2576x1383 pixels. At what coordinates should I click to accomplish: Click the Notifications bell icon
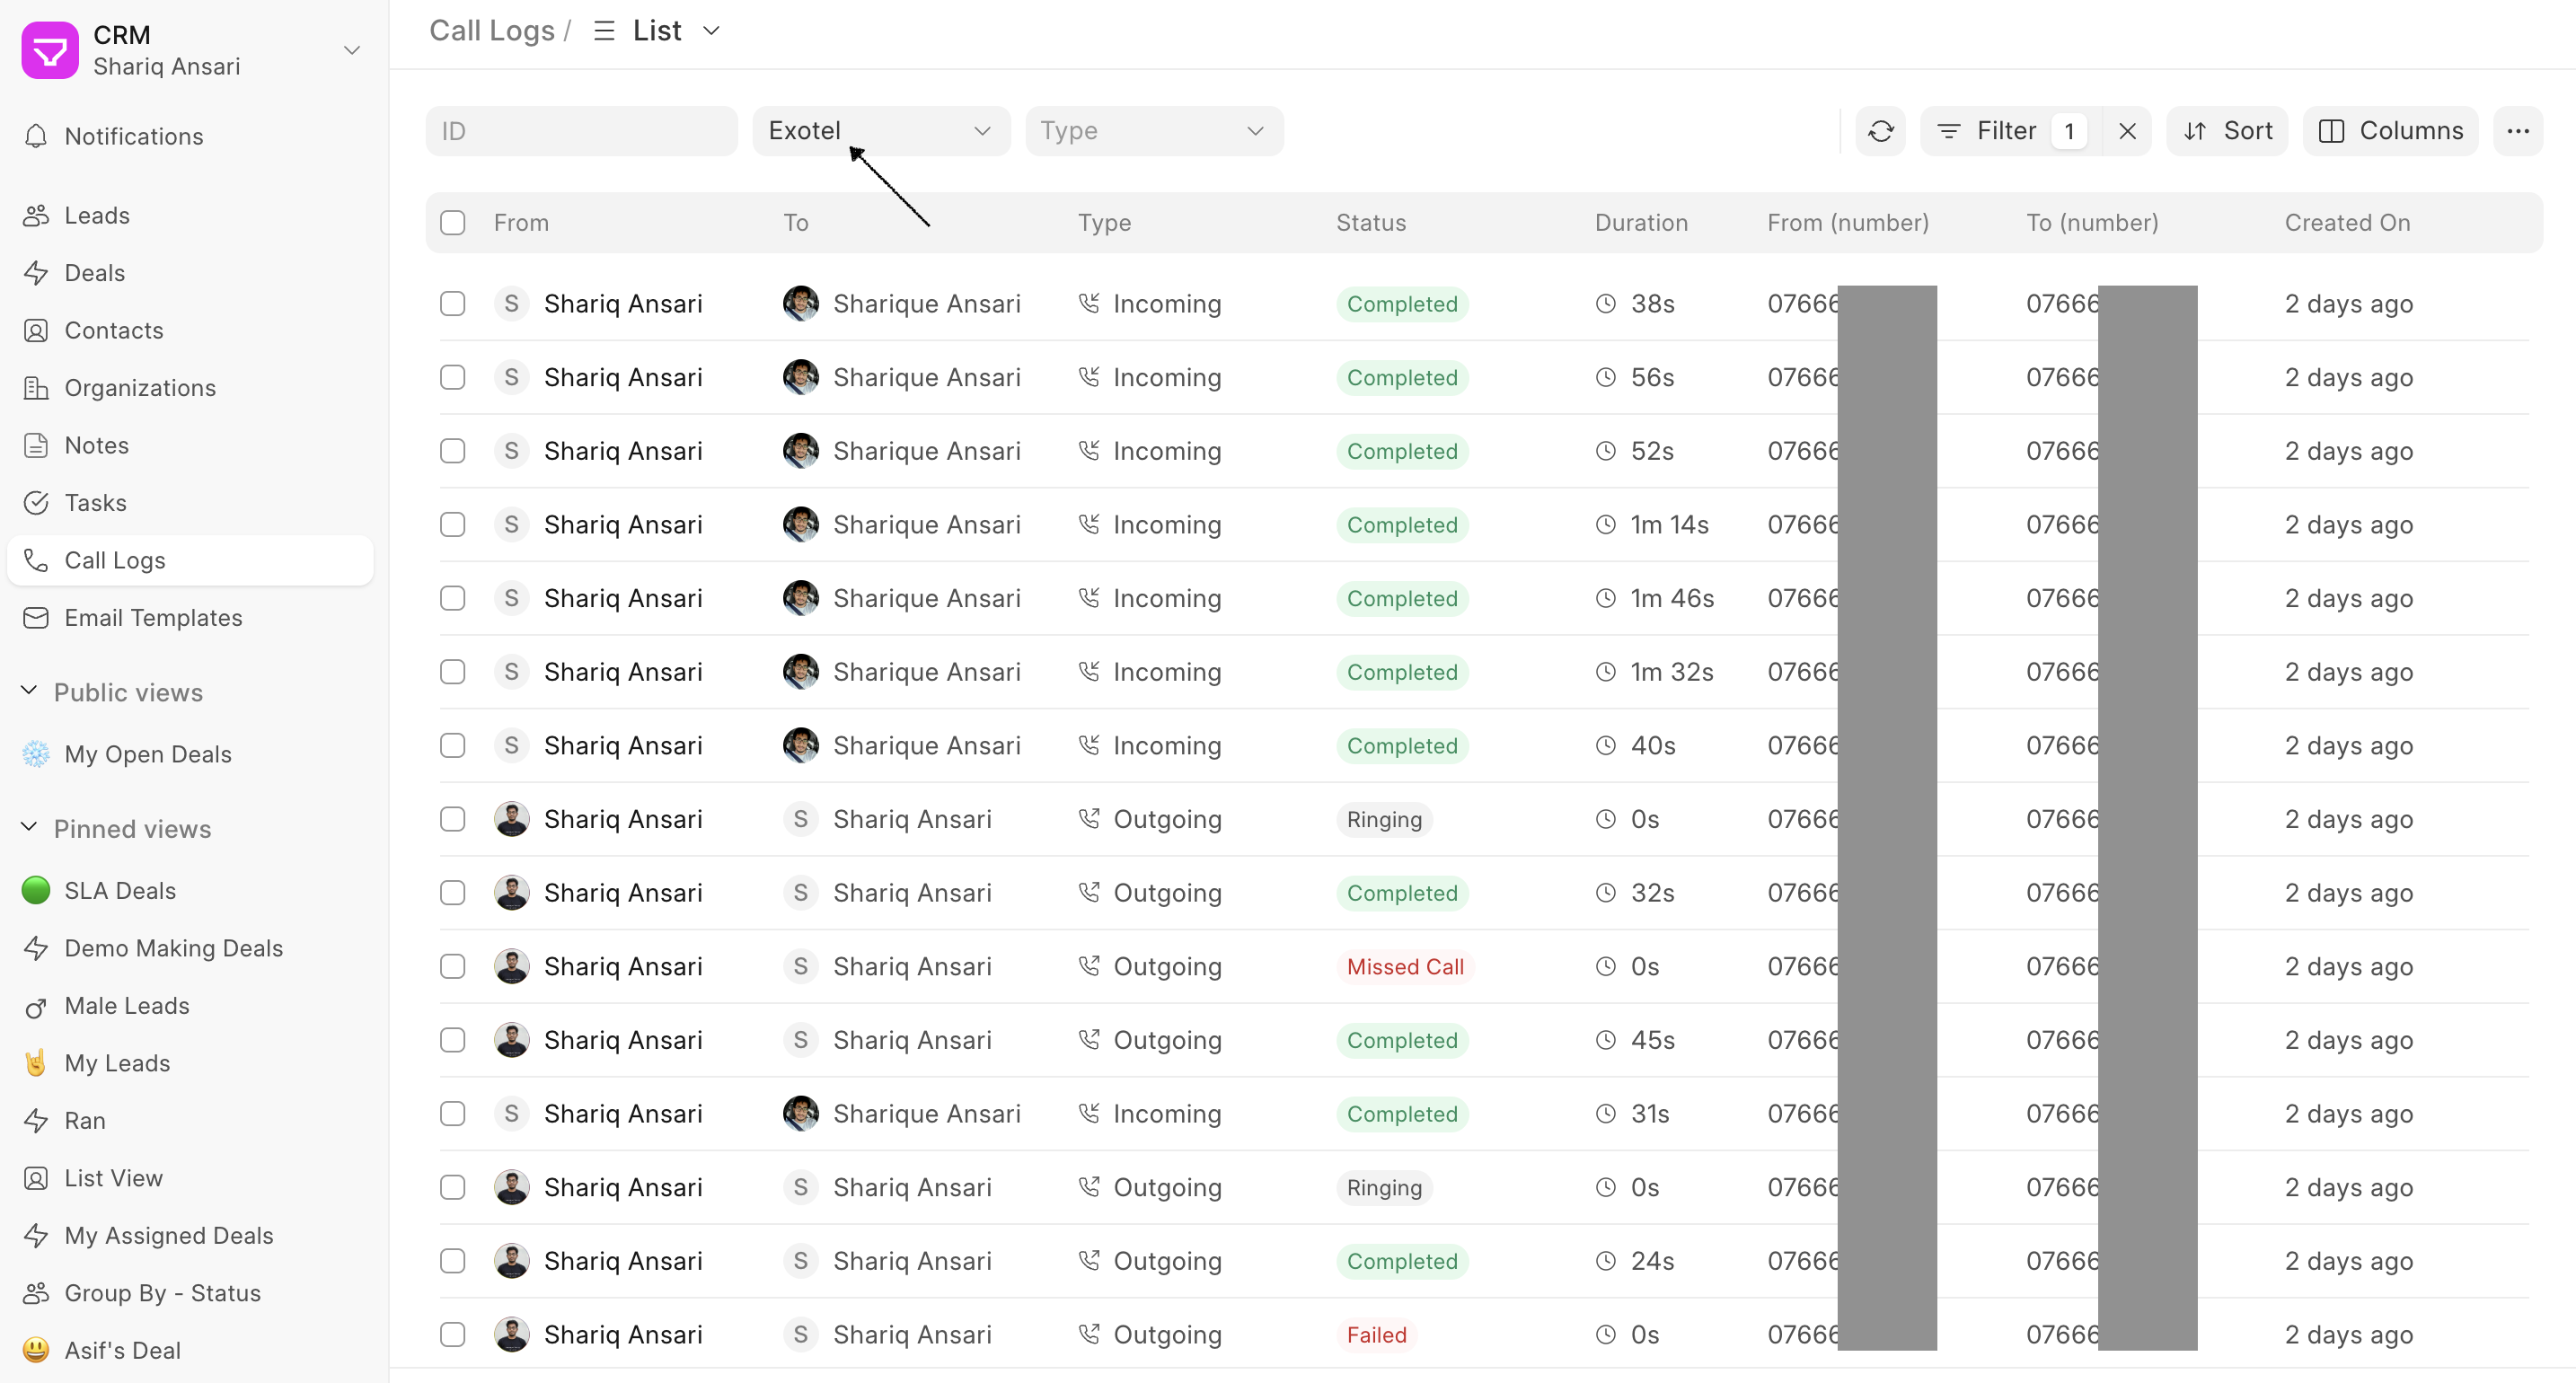pyautogui.click(x=36, y=136)
